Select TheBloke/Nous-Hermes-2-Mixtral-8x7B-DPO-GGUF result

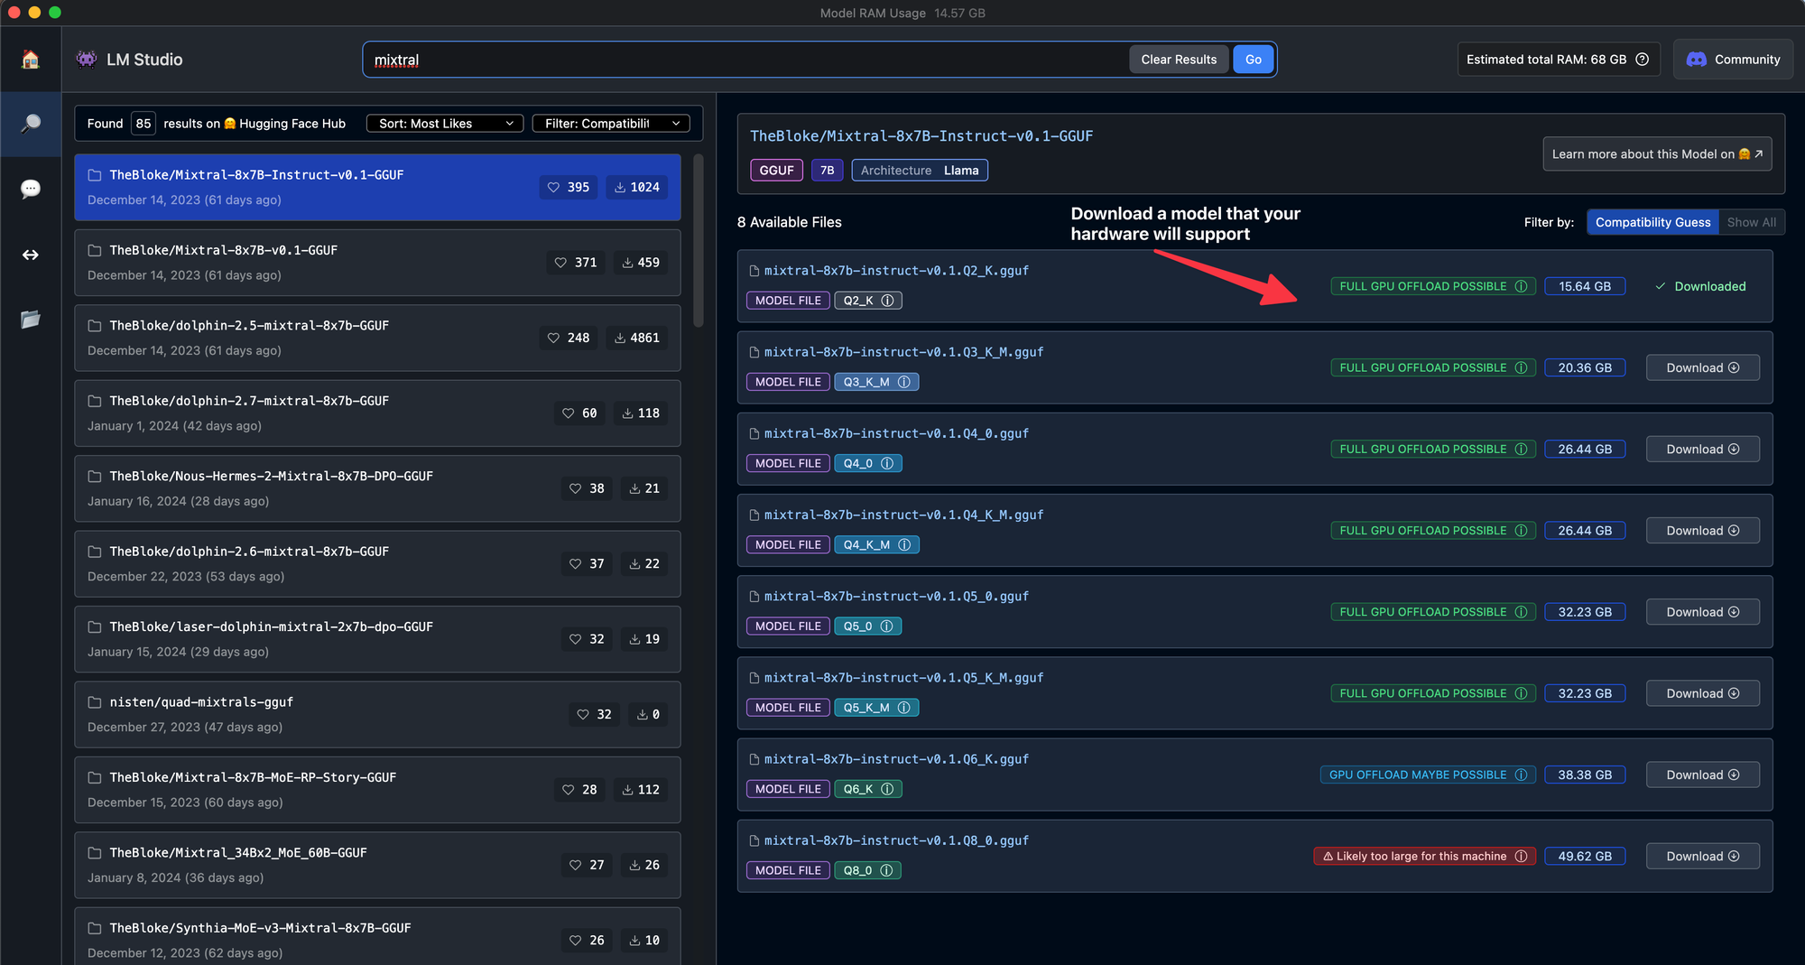click(377, 488)
